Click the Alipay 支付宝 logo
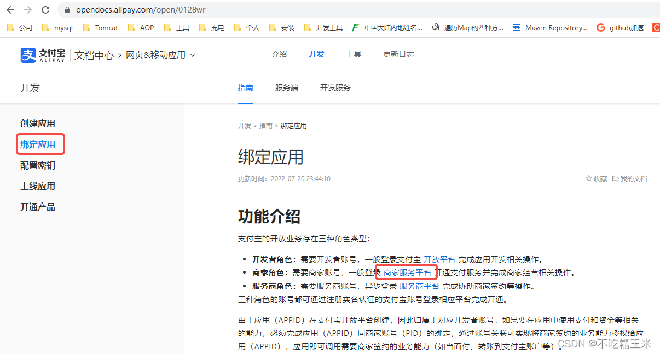This screenshot has height=354, width=660. (x=43, y=55)
